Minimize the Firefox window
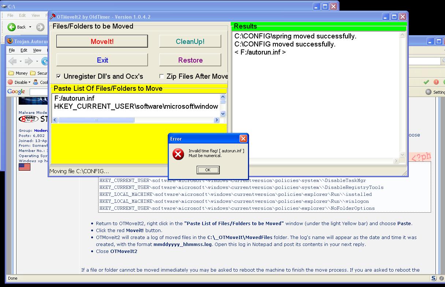The width and height of the screenshot is (445, 287). click(430, 41)
